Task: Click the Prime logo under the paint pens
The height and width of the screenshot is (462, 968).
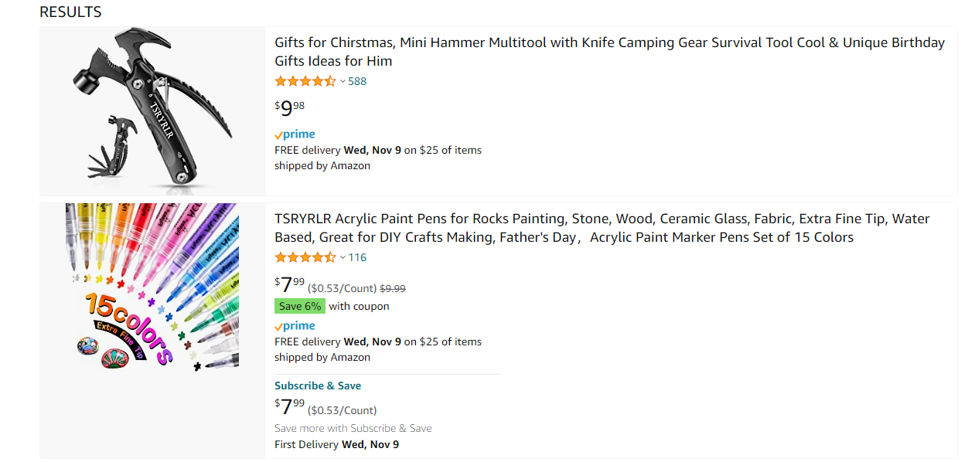Action: click(295, 326)
